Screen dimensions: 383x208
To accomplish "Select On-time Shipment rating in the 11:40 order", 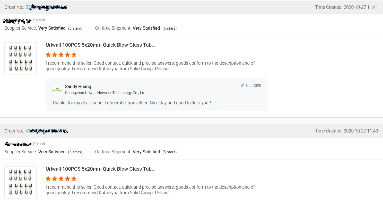I will click(x=136, y=152).
